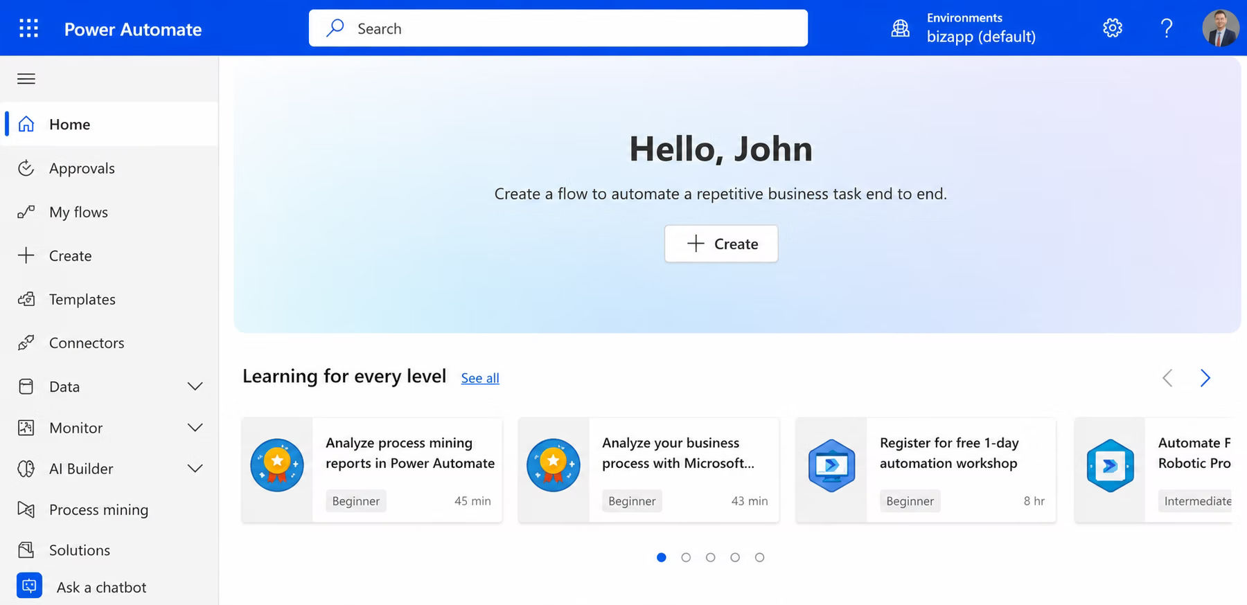Open Register for free 1-day workshop title
Screen dimensions: 1247x605
click(949, 453)
